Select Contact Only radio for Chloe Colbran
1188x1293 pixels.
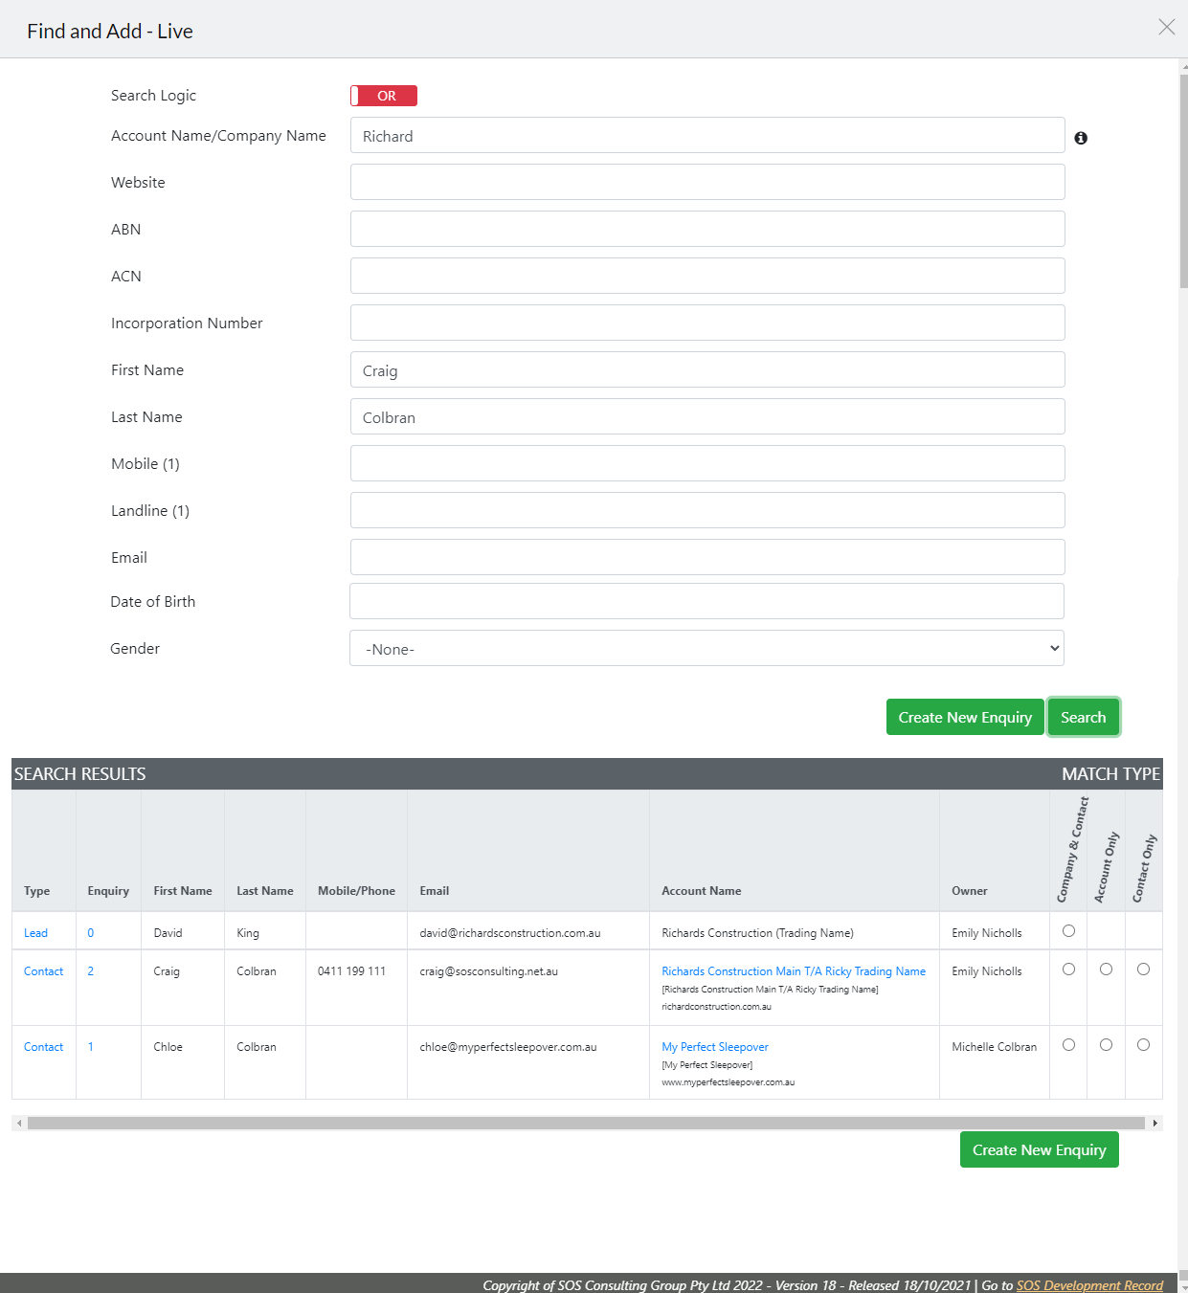click(x=1143, y=1045)
